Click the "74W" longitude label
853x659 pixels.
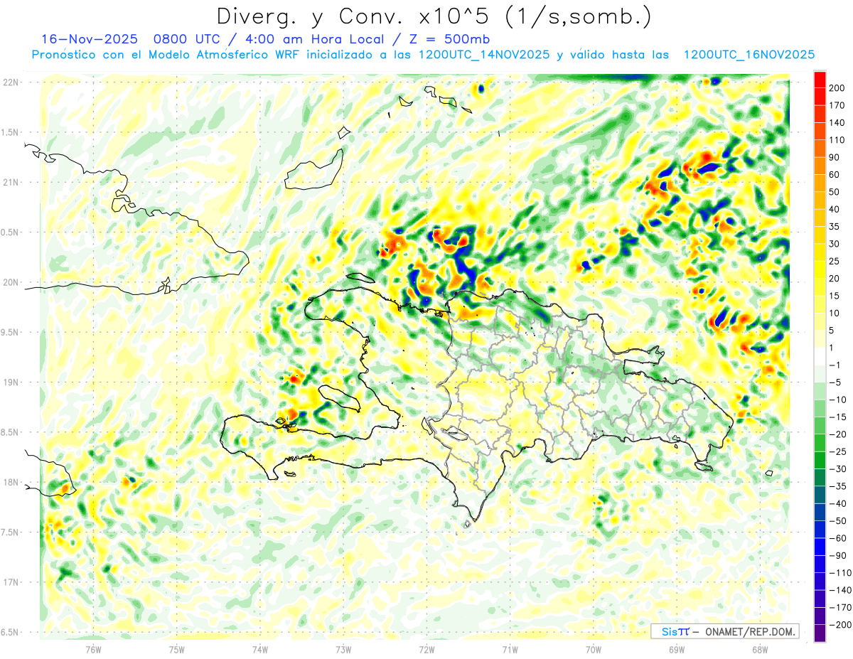[260, 649]
